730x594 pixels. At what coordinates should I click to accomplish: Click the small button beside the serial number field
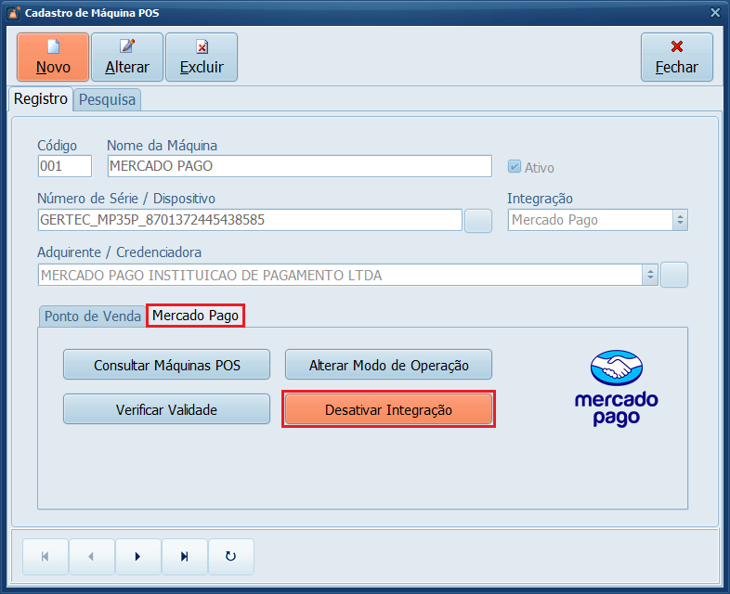coord(478,220)
